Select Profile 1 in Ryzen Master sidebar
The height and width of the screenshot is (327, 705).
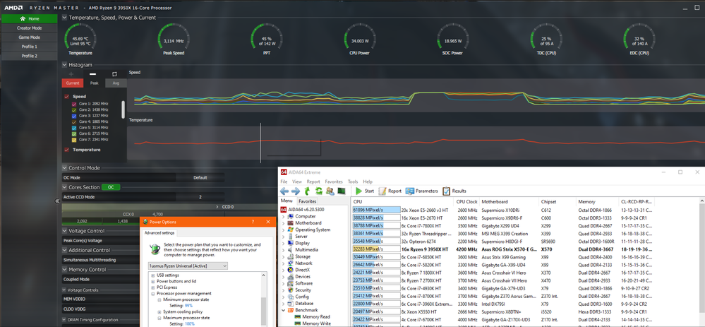pos(29,47)
